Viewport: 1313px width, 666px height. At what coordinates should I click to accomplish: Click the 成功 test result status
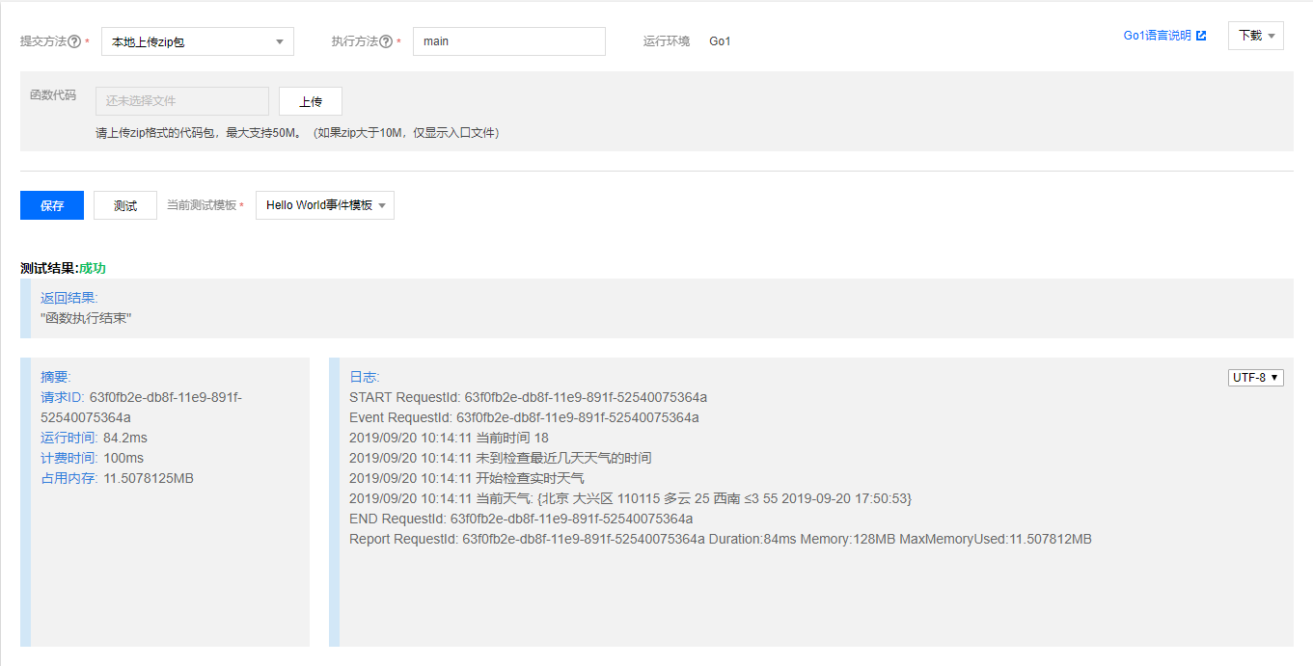click(x=93, y=268)
